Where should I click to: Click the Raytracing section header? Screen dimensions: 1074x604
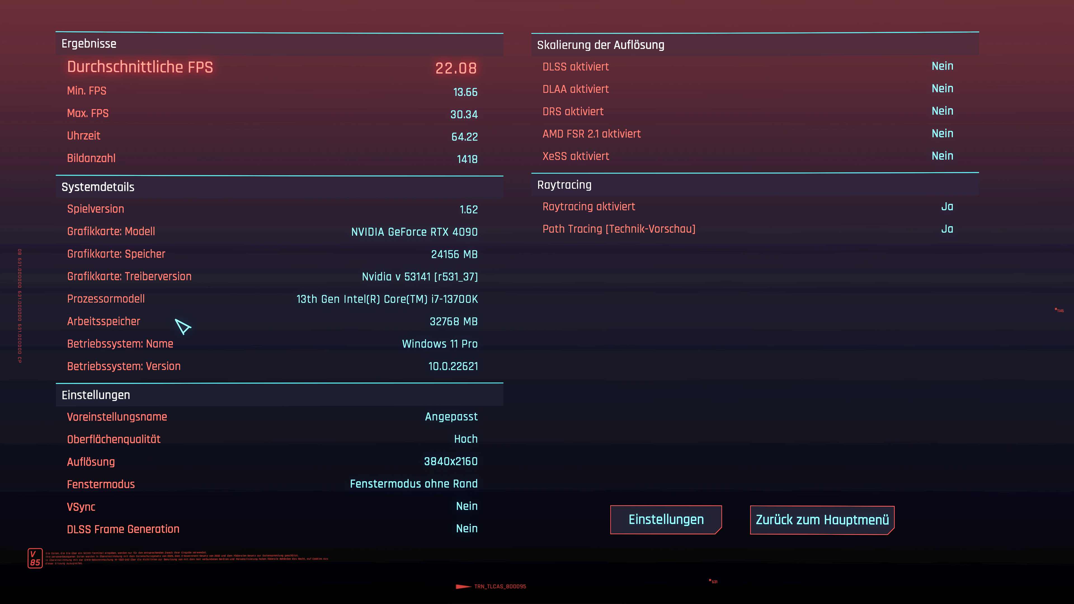[x=564, y=185]
